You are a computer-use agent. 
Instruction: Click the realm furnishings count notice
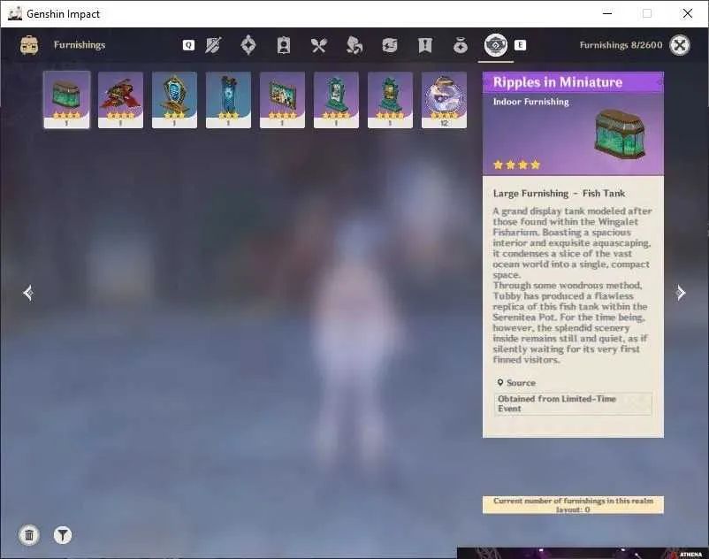(x=573, y=505)
